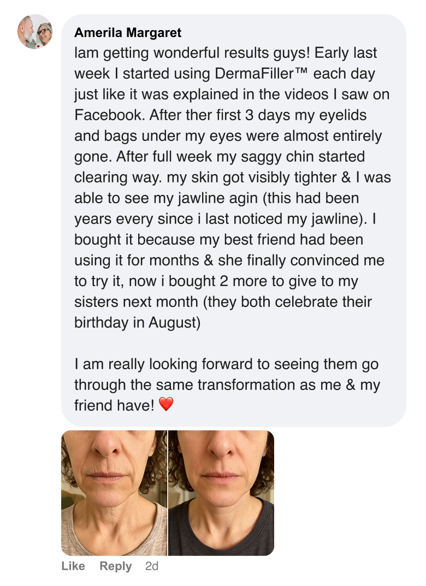
Task: View the right after photo
Action: [x=221, y=493]
